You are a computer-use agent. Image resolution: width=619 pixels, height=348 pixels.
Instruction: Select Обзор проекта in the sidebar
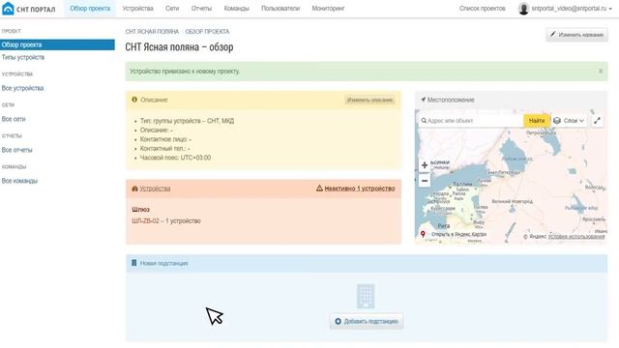tap(57, 44)
